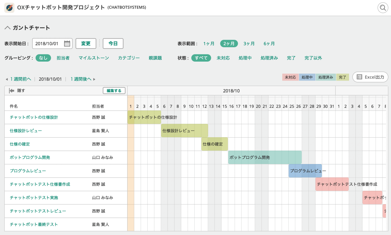391x235 pixels.
Task: Open issue ボットプログラム開発 in the list
Action: click(30, 157)
